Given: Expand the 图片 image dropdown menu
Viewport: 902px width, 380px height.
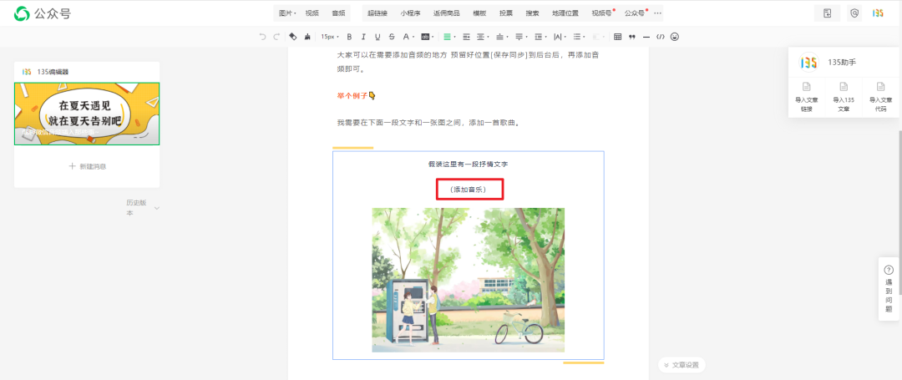Looking at the screenshot, I should [x=287, y=13].
